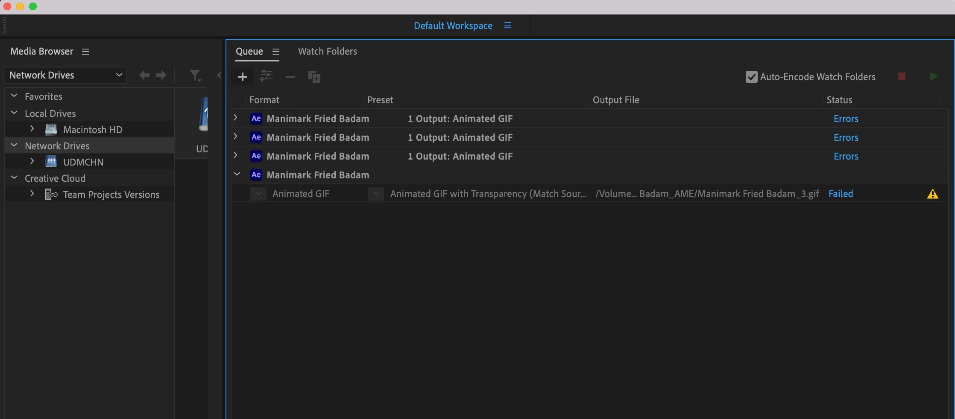Click the macOS yellow minimize window button
The width and height of the screenshot is (955, 419).
point(20,6)
